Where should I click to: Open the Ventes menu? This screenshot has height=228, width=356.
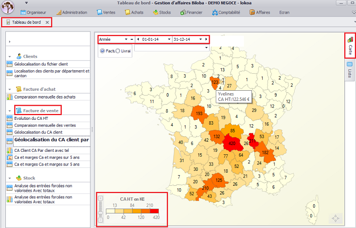(x=106, y=13)
